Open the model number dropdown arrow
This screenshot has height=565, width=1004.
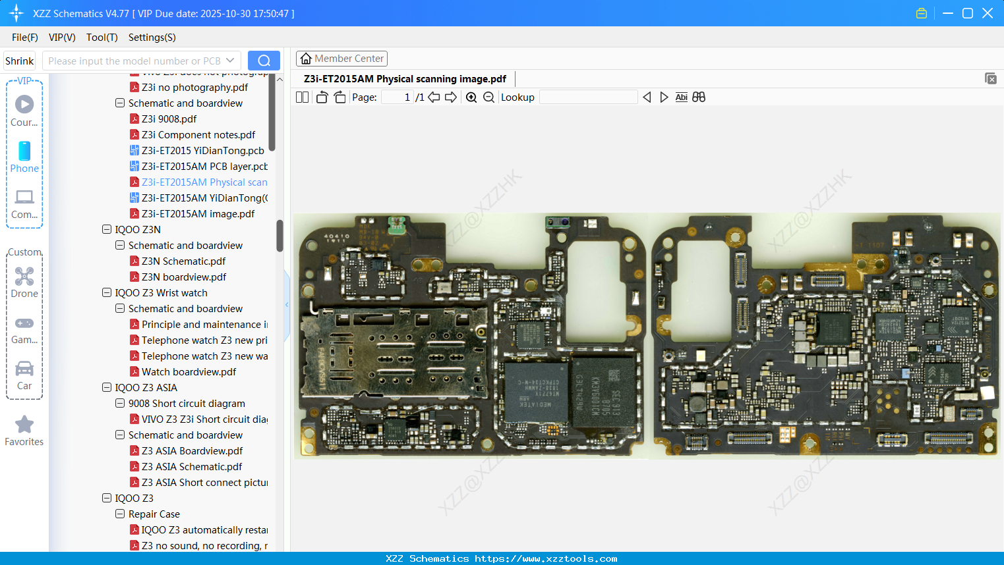230,61
